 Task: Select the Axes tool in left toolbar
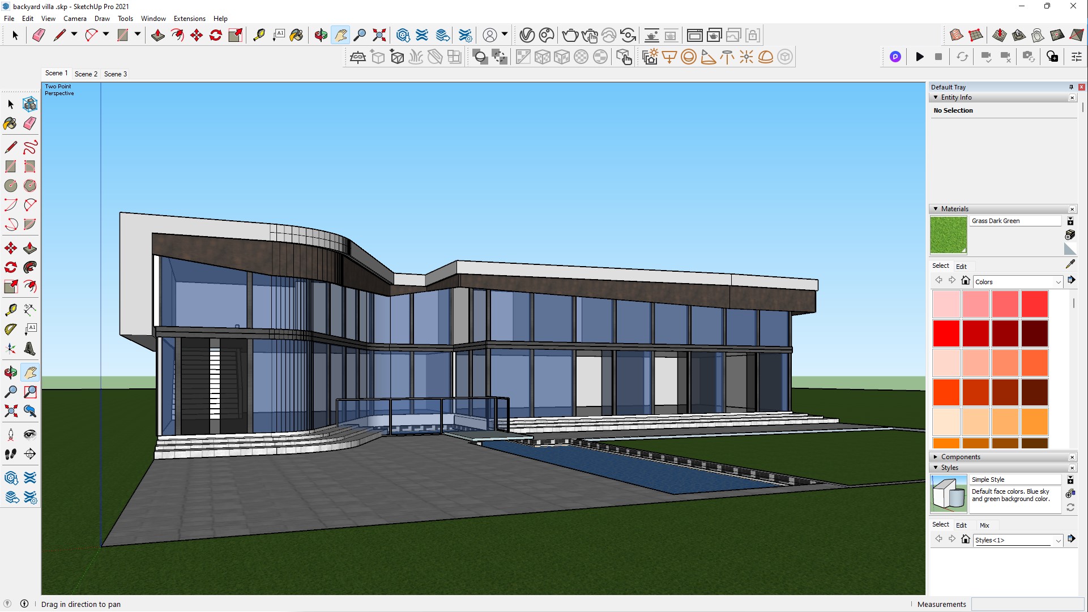[11, 349]
